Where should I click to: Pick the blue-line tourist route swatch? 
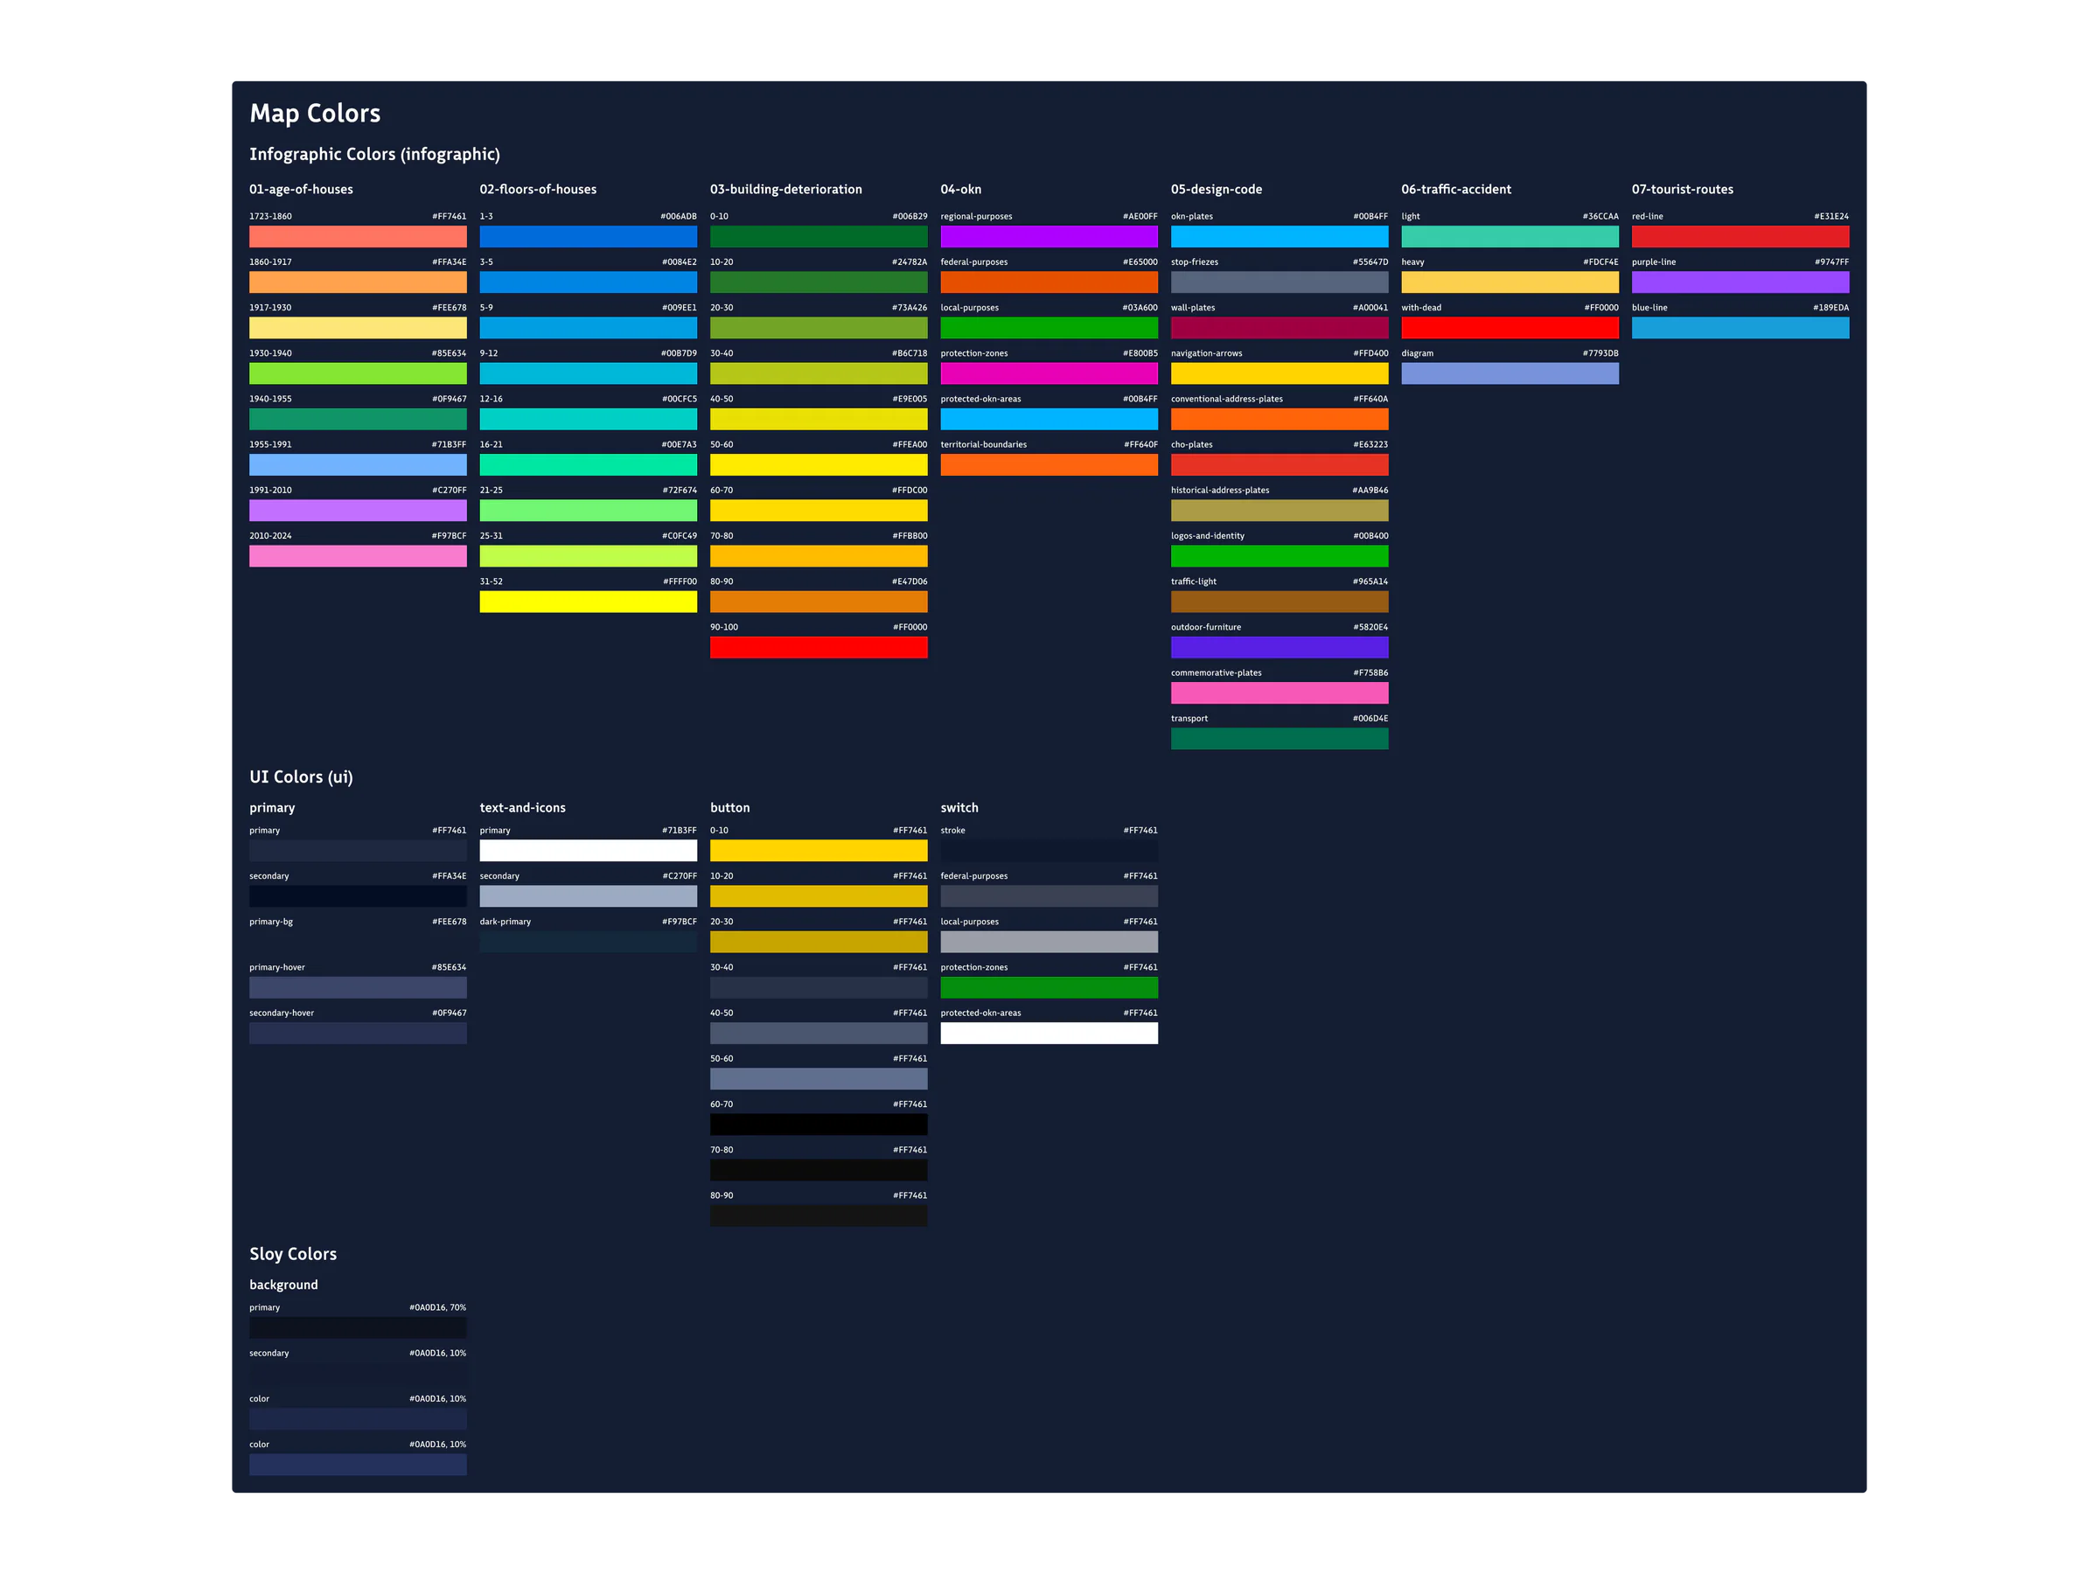point(1740,327)
